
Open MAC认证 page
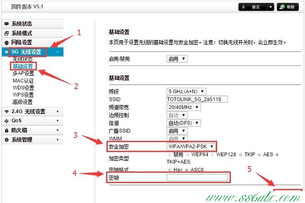coord(23,80)
